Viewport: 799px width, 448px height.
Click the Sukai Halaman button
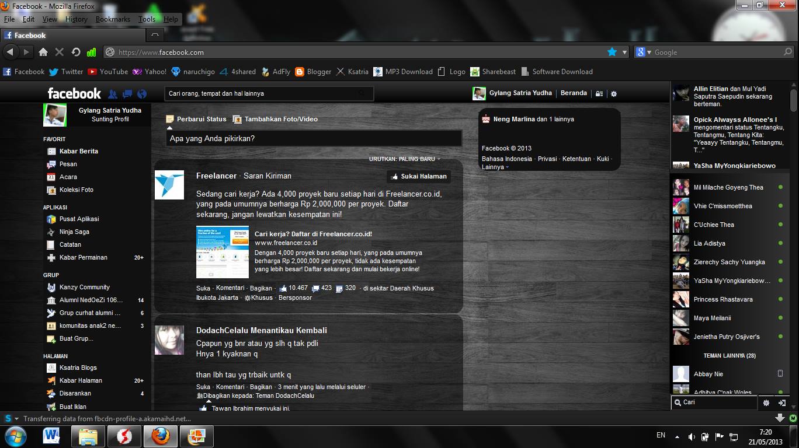[419, 176]
